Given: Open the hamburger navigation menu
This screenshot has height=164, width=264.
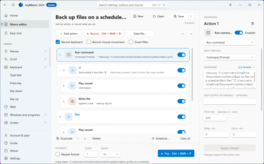Looking at the screenshot, I should (13, 5).
